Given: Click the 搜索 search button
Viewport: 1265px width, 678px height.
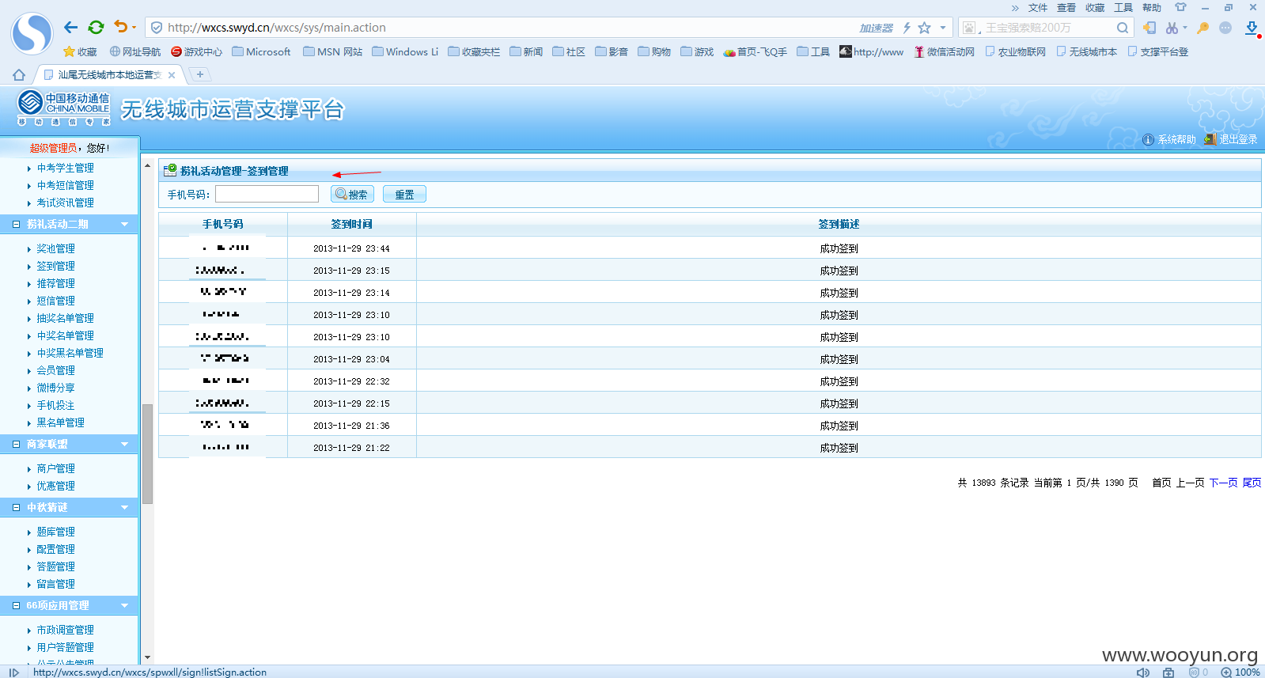Looking at the screenshot, I should (x=352, y=194).
